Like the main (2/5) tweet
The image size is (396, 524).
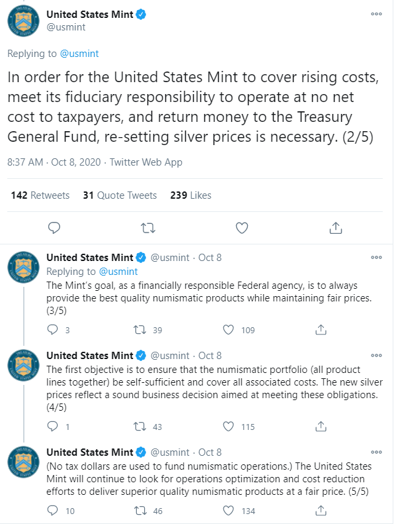pos(242,228)
